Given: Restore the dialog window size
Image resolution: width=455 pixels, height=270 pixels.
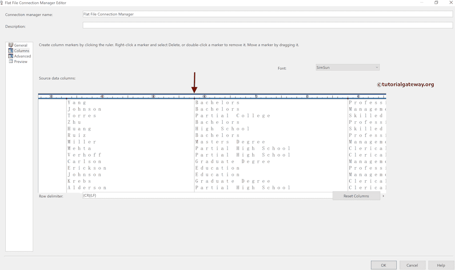Looking at the screenshot, I should (436, 3).
